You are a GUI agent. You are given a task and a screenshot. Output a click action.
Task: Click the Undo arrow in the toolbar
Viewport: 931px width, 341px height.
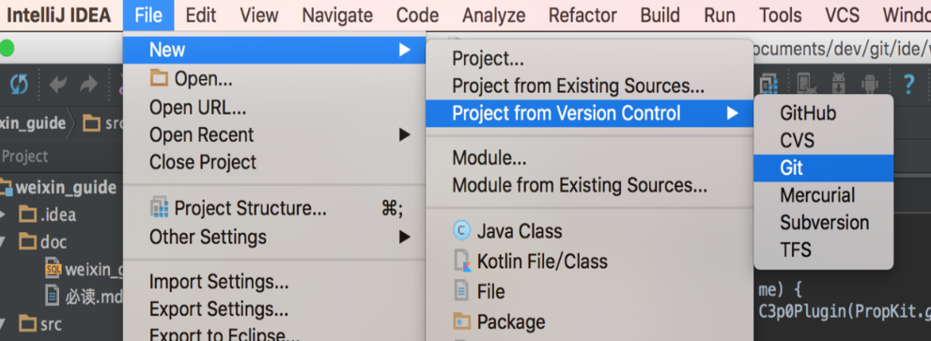tap(58, 85)
